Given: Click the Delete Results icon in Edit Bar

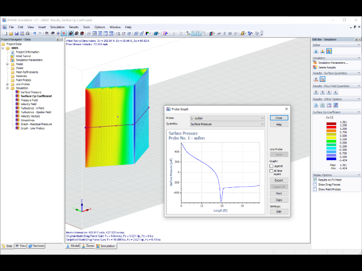Looking at the screenshot, I should 315,68.
